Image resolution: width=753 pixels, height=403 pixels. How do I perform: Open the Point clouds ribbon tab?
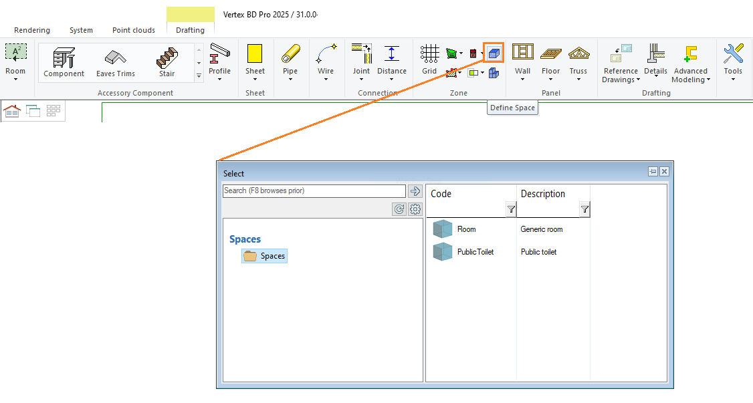tap(133, 30)
